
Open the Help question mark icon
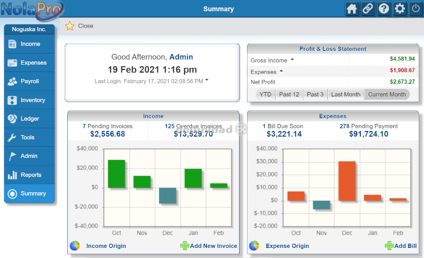(x=384, y=9)
